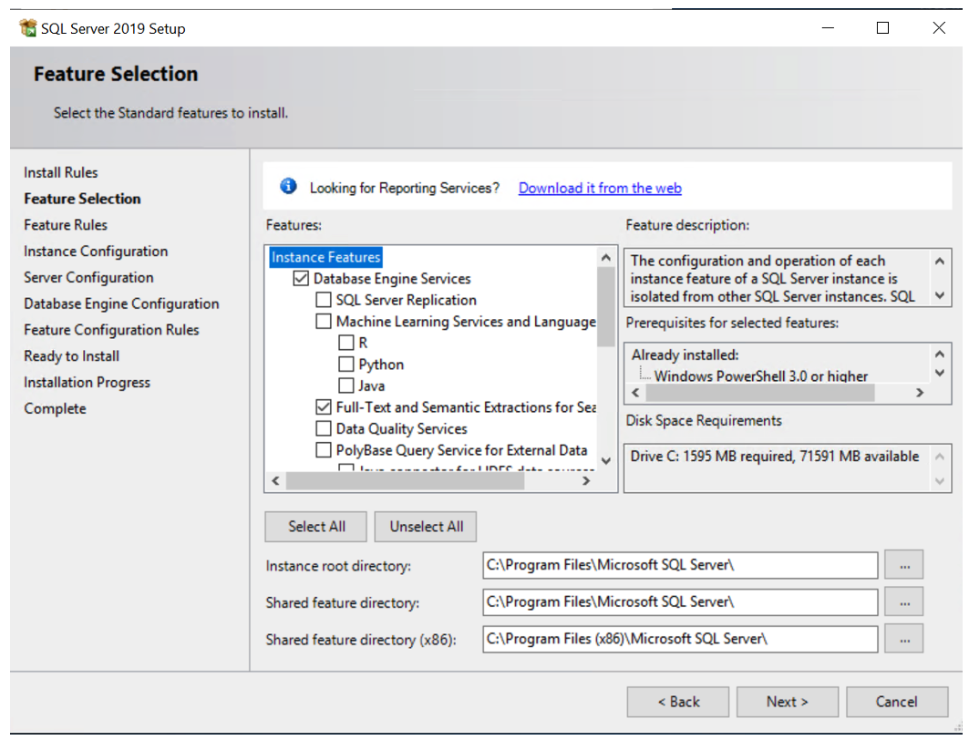The height and width of the screenshot is (740, 969).
Task: Click the Features list scroll down arrow
Action: point(605,461)
